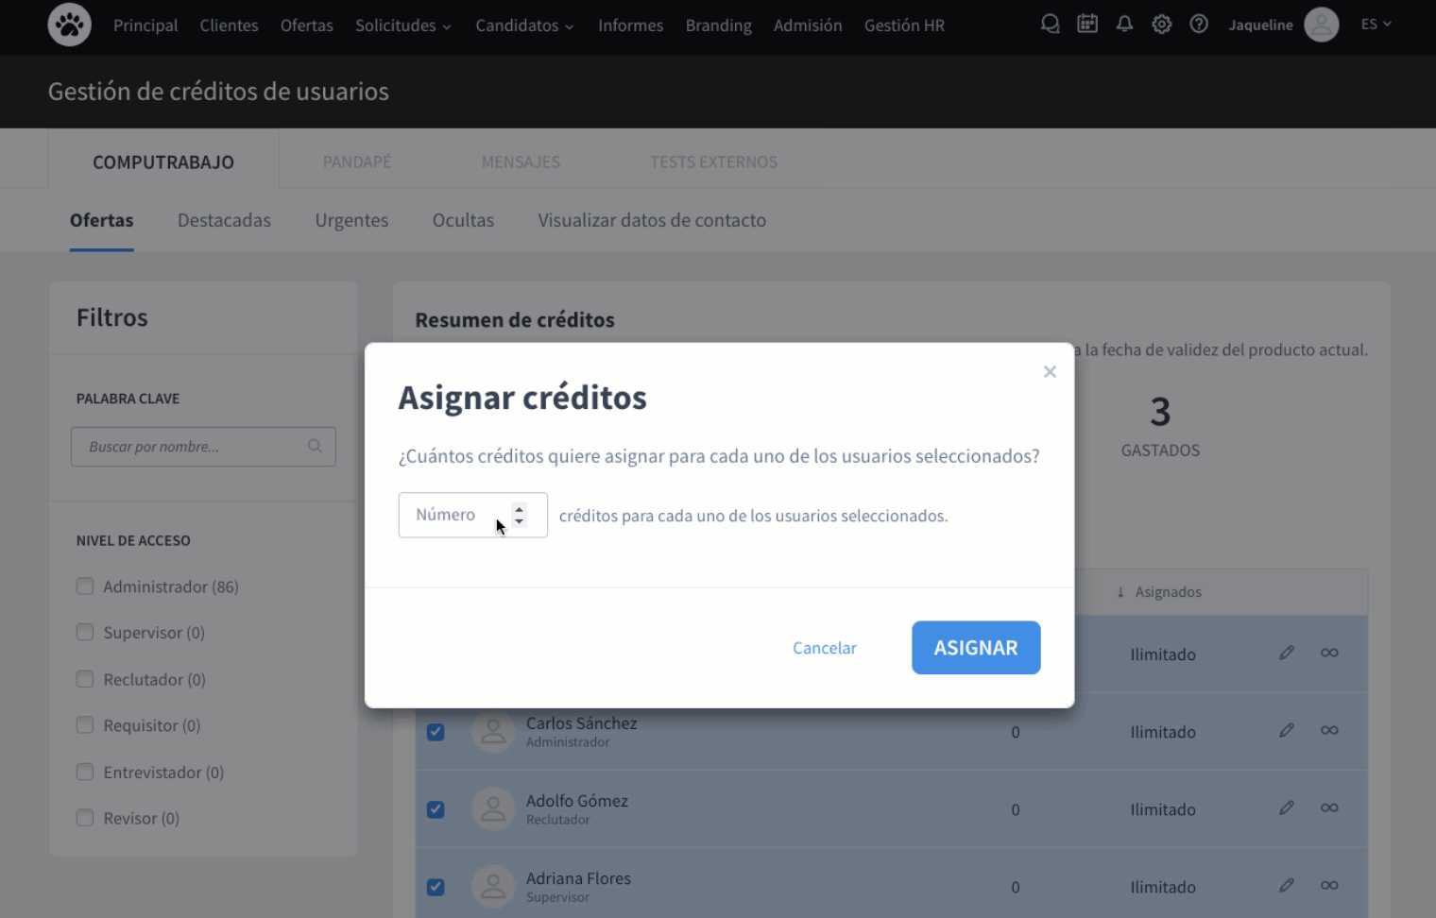The width and height of the screenshot is (1436, 918).
Task: Open the ES language selector
Action: coord(1376,24)
